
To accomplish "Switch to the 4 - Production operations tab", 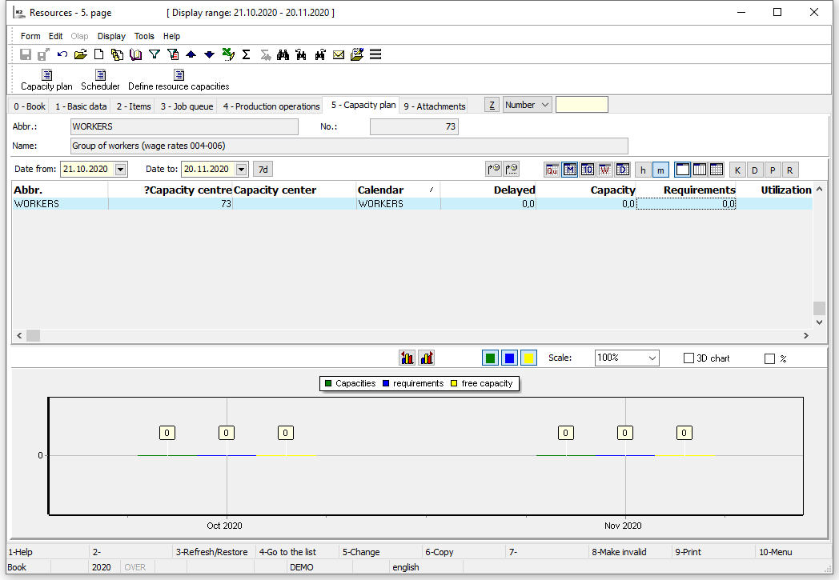I will pos(271,106).
